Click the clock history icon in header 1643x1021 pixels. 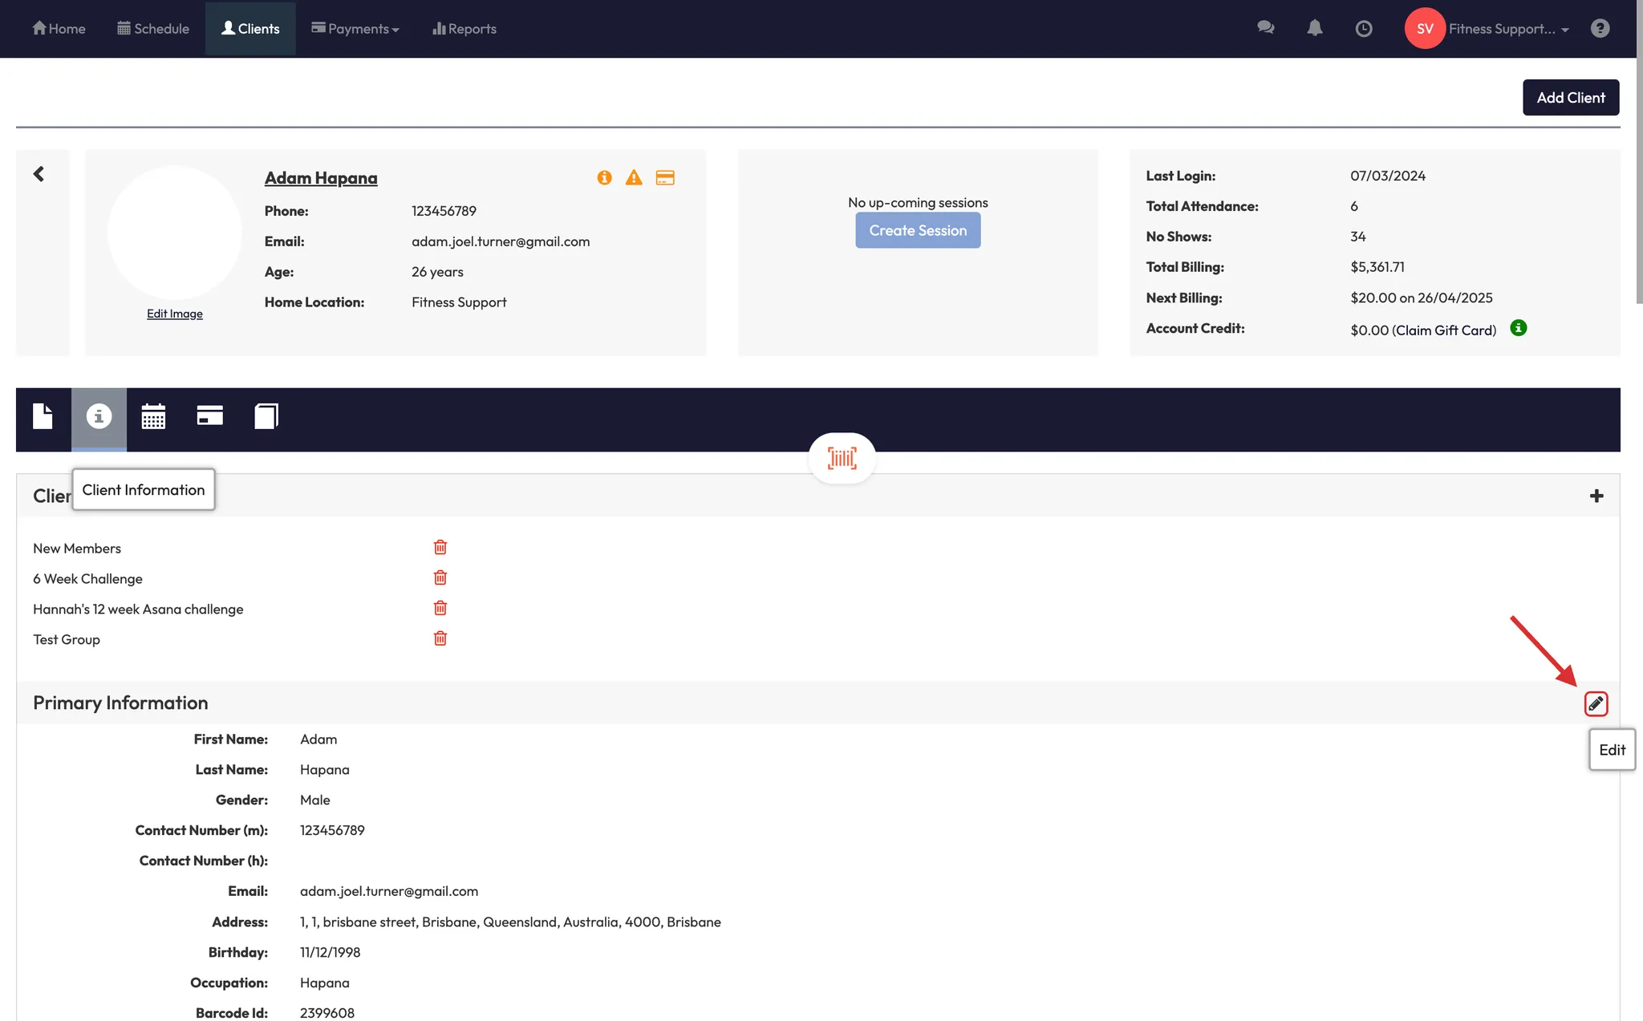coord(1363,29)
